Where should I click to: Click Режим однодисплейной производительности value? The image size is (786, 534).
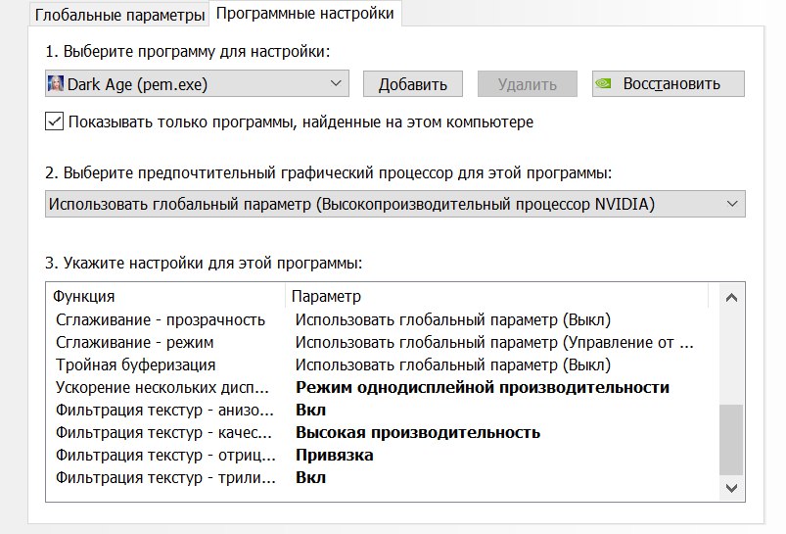483,387
